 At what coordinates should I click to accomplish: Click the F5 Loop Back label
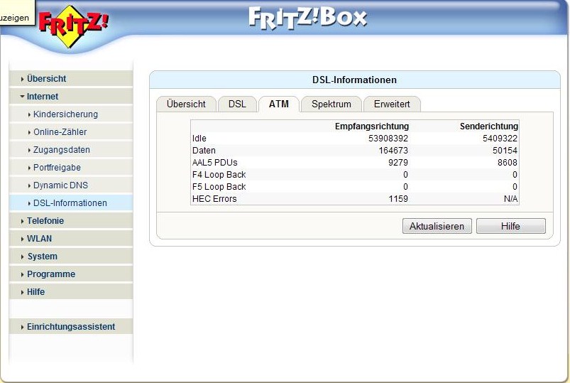(219, 187)
